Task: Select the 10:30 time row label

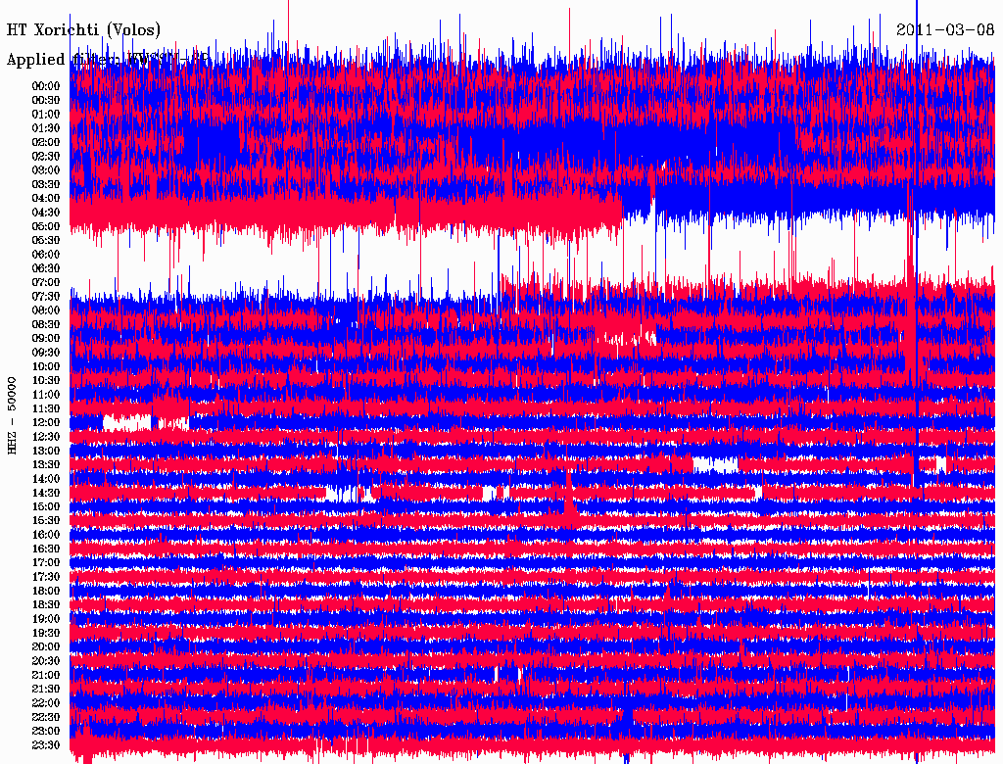Action: (46, 380)
